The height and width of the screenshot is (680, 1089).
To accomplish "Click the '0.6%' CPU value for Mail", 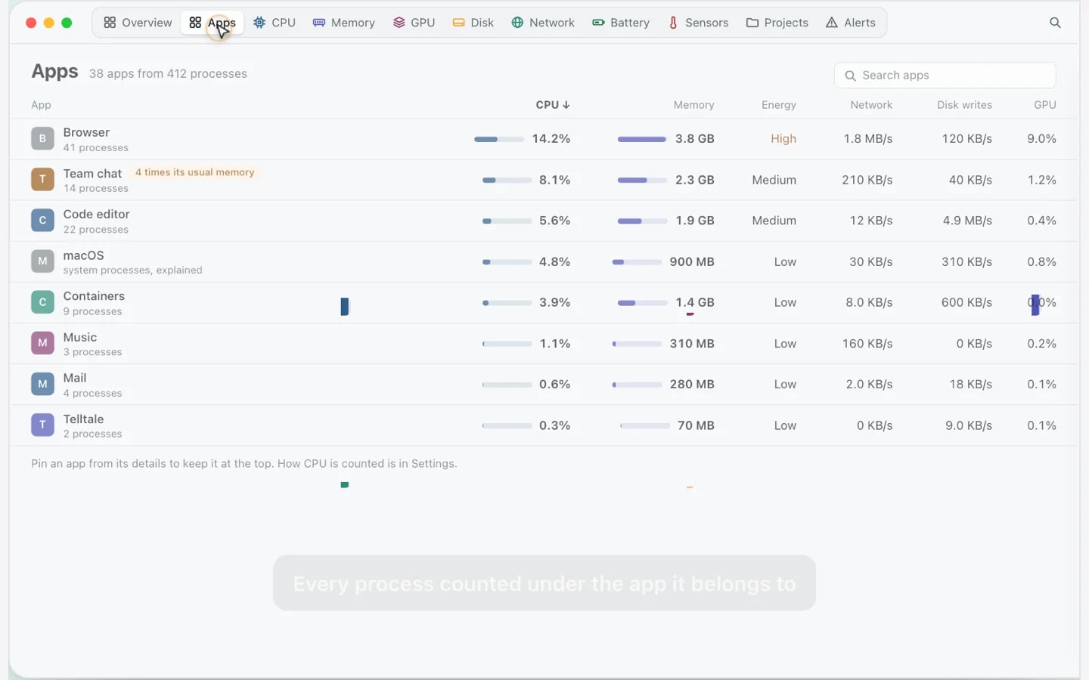I will 555,385.
